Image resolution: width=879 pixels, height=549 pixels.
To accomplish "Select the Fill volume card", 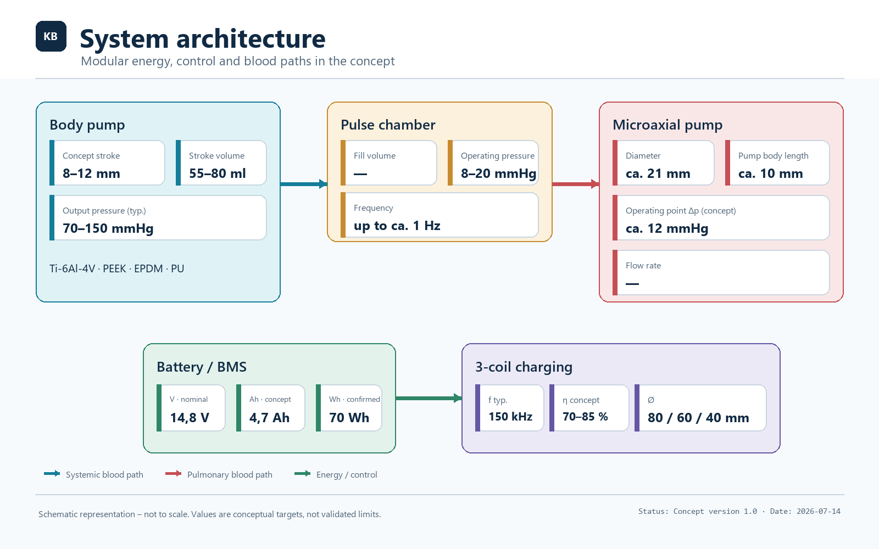I will point(389,163).
